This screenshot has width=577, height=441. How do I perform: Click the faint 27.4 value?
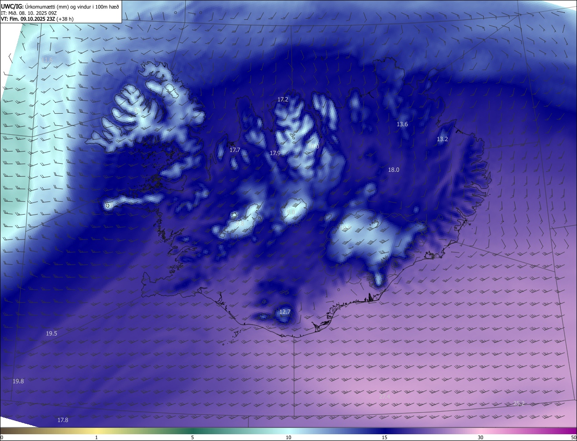384,396
